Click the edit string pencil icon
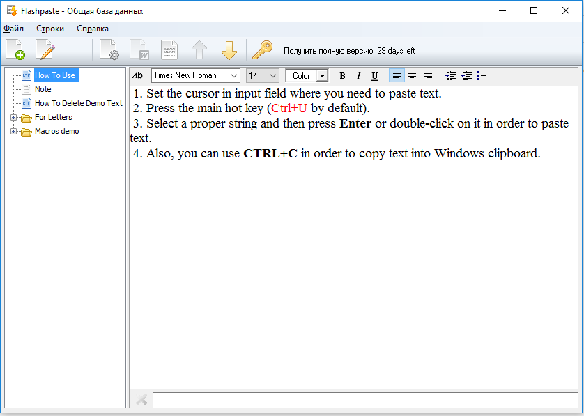Viewport: 584px width, 416px height. click(x=45, y=49)
